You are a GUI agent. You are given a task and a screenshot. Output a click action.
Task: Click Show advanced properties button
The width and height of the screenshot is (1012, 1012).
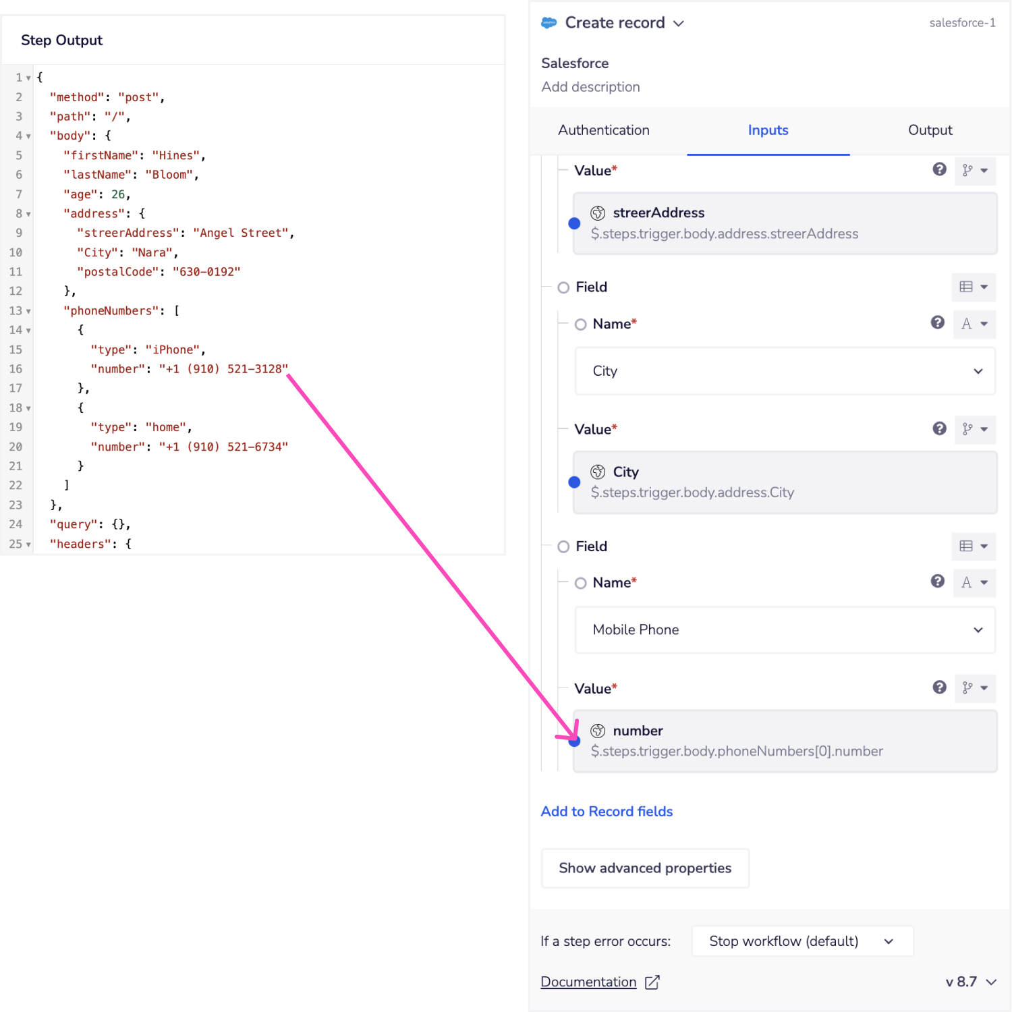point(644,868)
